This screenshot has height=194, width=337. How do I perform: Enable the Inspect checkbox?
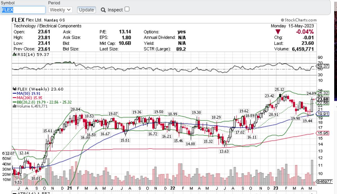(127, 9)
